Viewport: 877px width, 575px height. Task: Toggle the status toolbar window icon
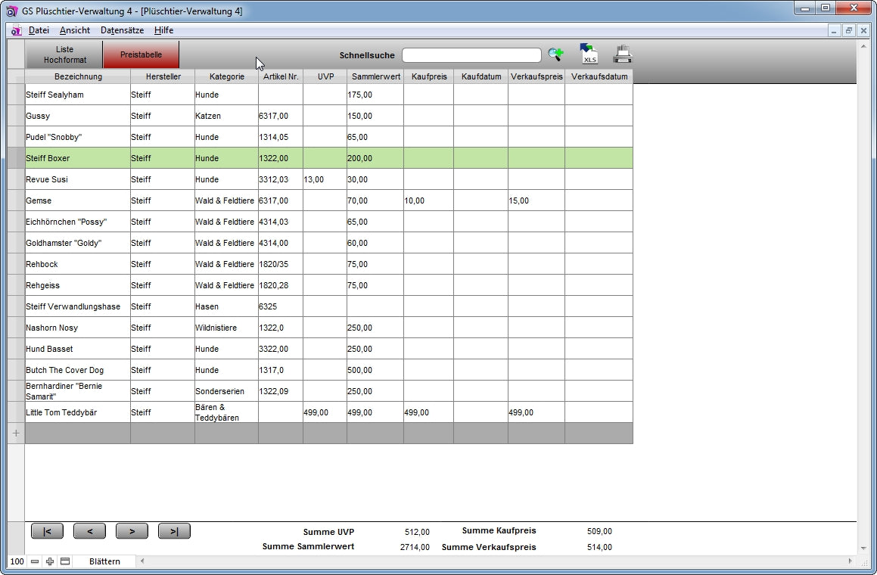[x=65, y=561]
